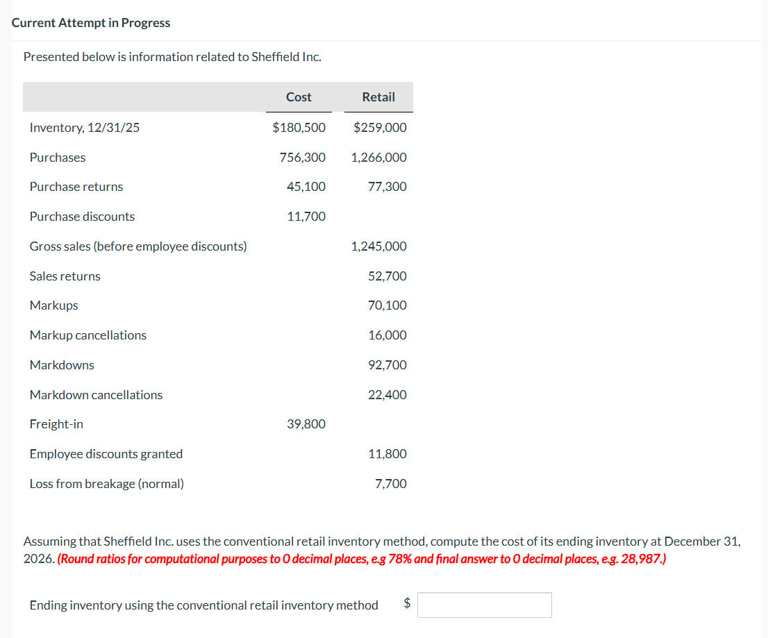The image size is (768, 638).
Task: Click the 70,100 markups value
Action: click(x=387, y=305)
